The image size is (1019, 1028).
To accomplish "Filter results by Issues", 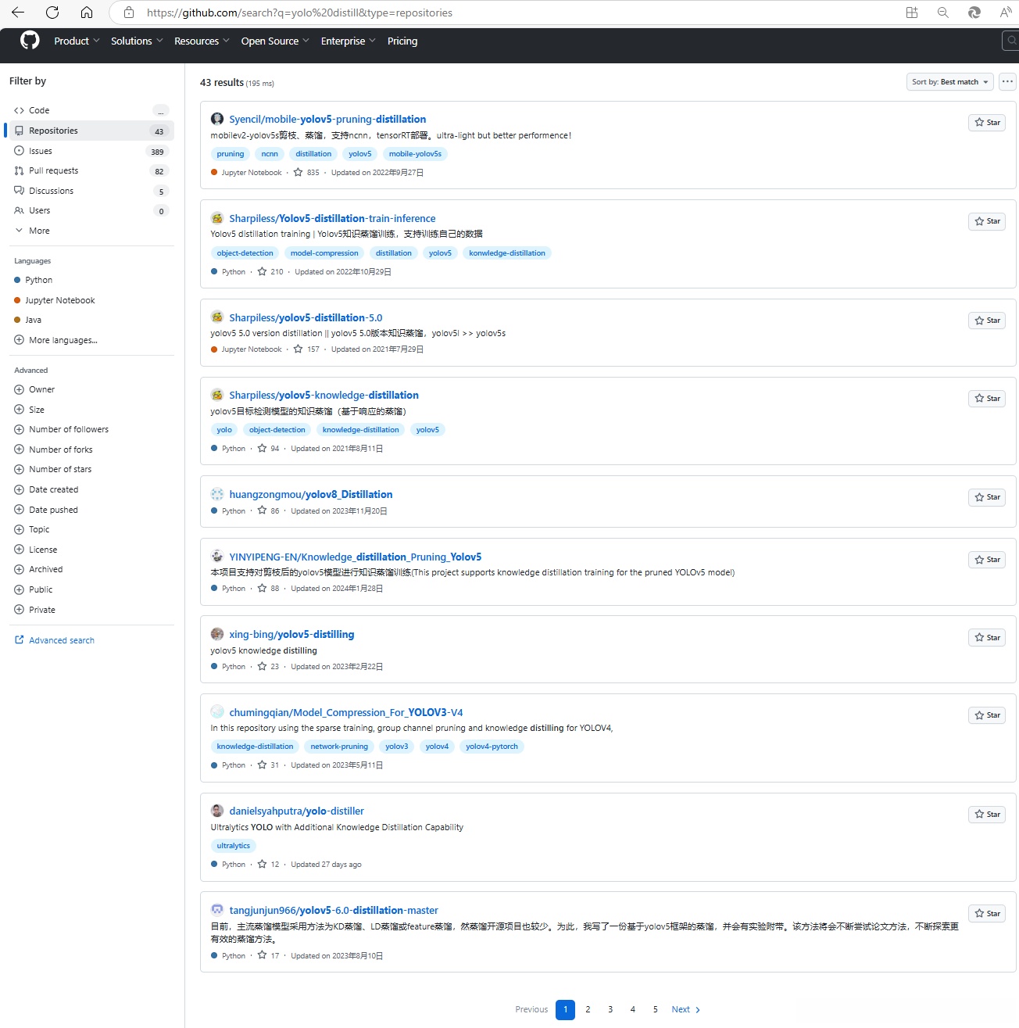I will click(x=91, y=151).
